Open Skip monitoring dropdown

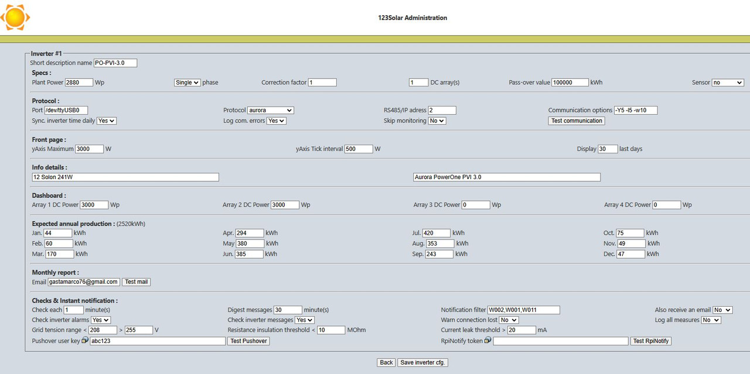point(437,121)
